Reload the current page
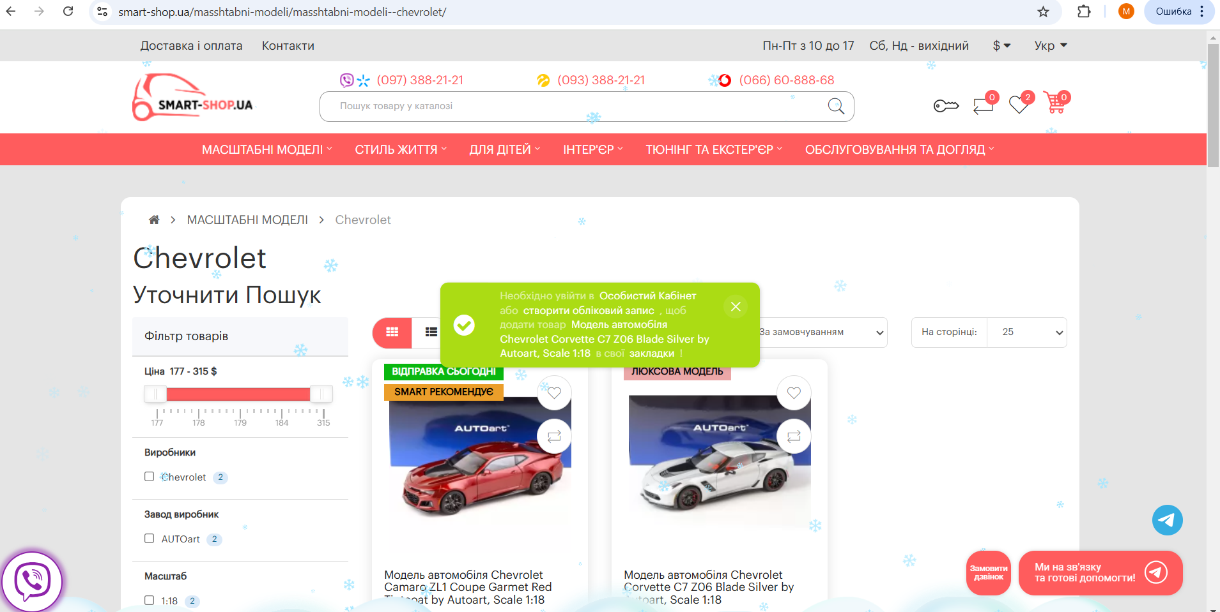 [68, 11]
